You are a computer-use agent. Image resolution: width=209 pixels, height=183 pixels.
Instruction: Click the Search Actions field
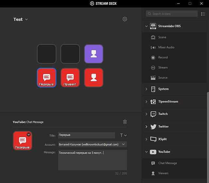[x=172, y=14]
